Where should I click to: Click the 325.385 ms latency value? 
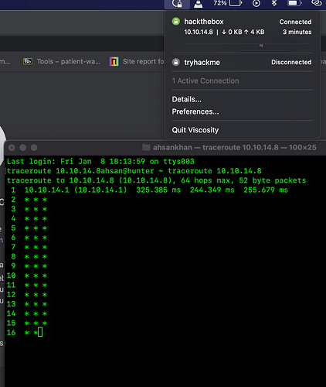158,190
